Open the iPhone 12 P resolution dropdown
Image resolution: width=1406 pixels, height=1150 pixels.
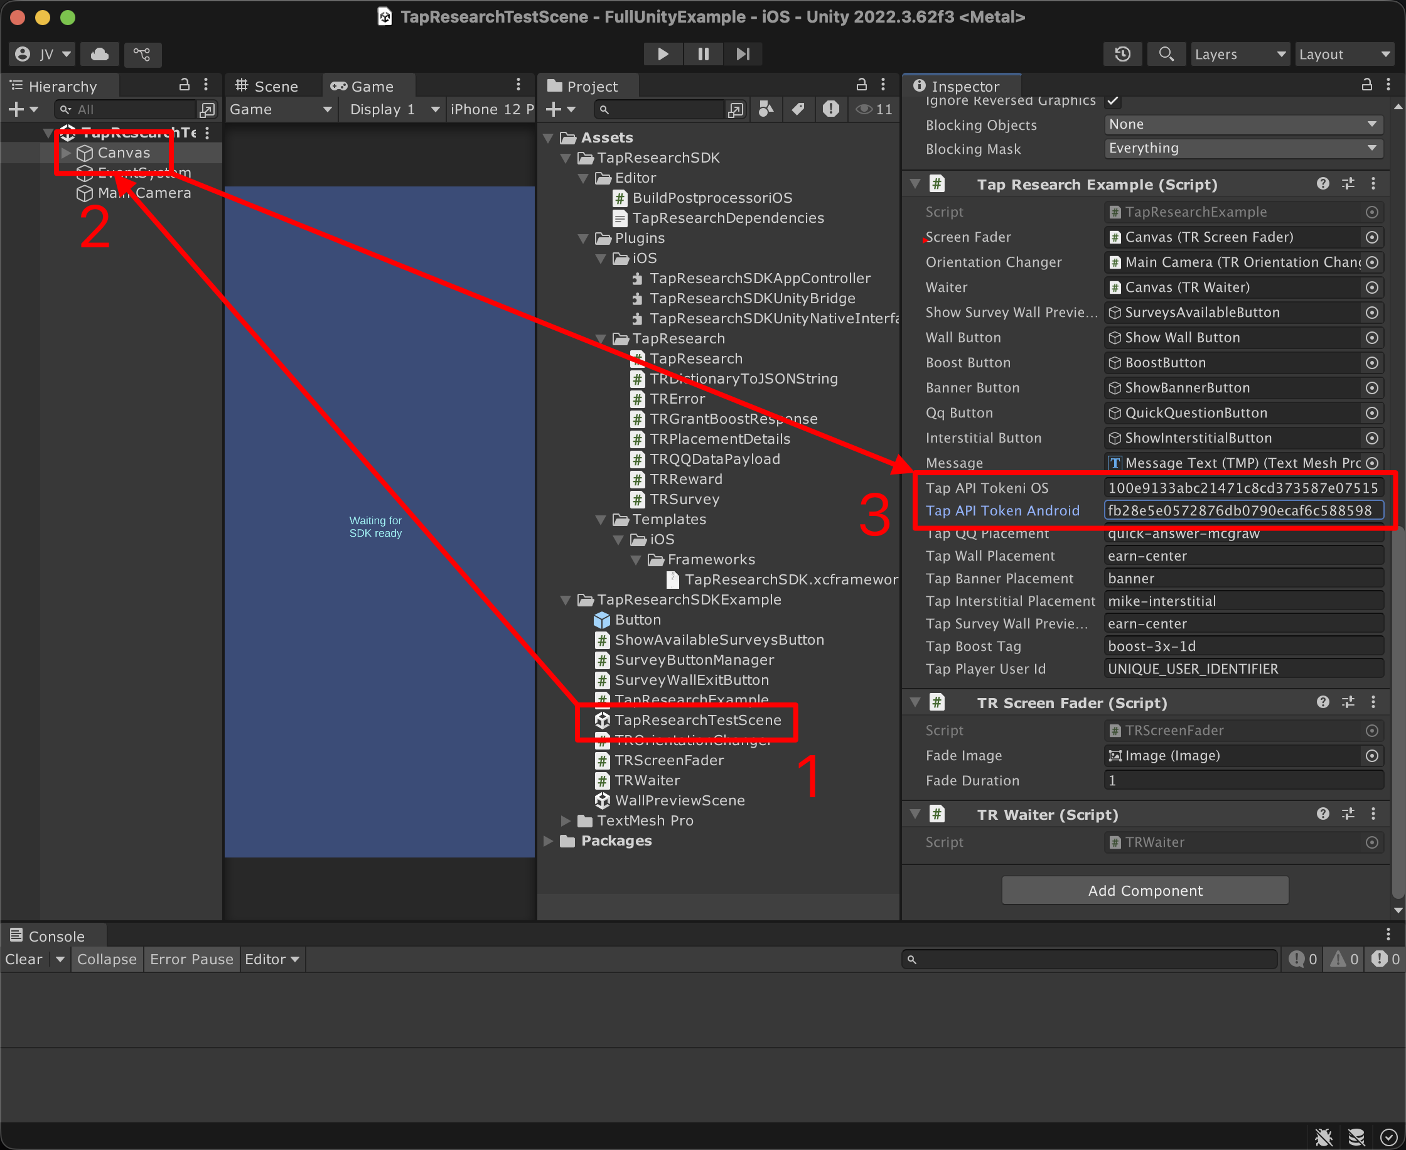coord(491,109)
